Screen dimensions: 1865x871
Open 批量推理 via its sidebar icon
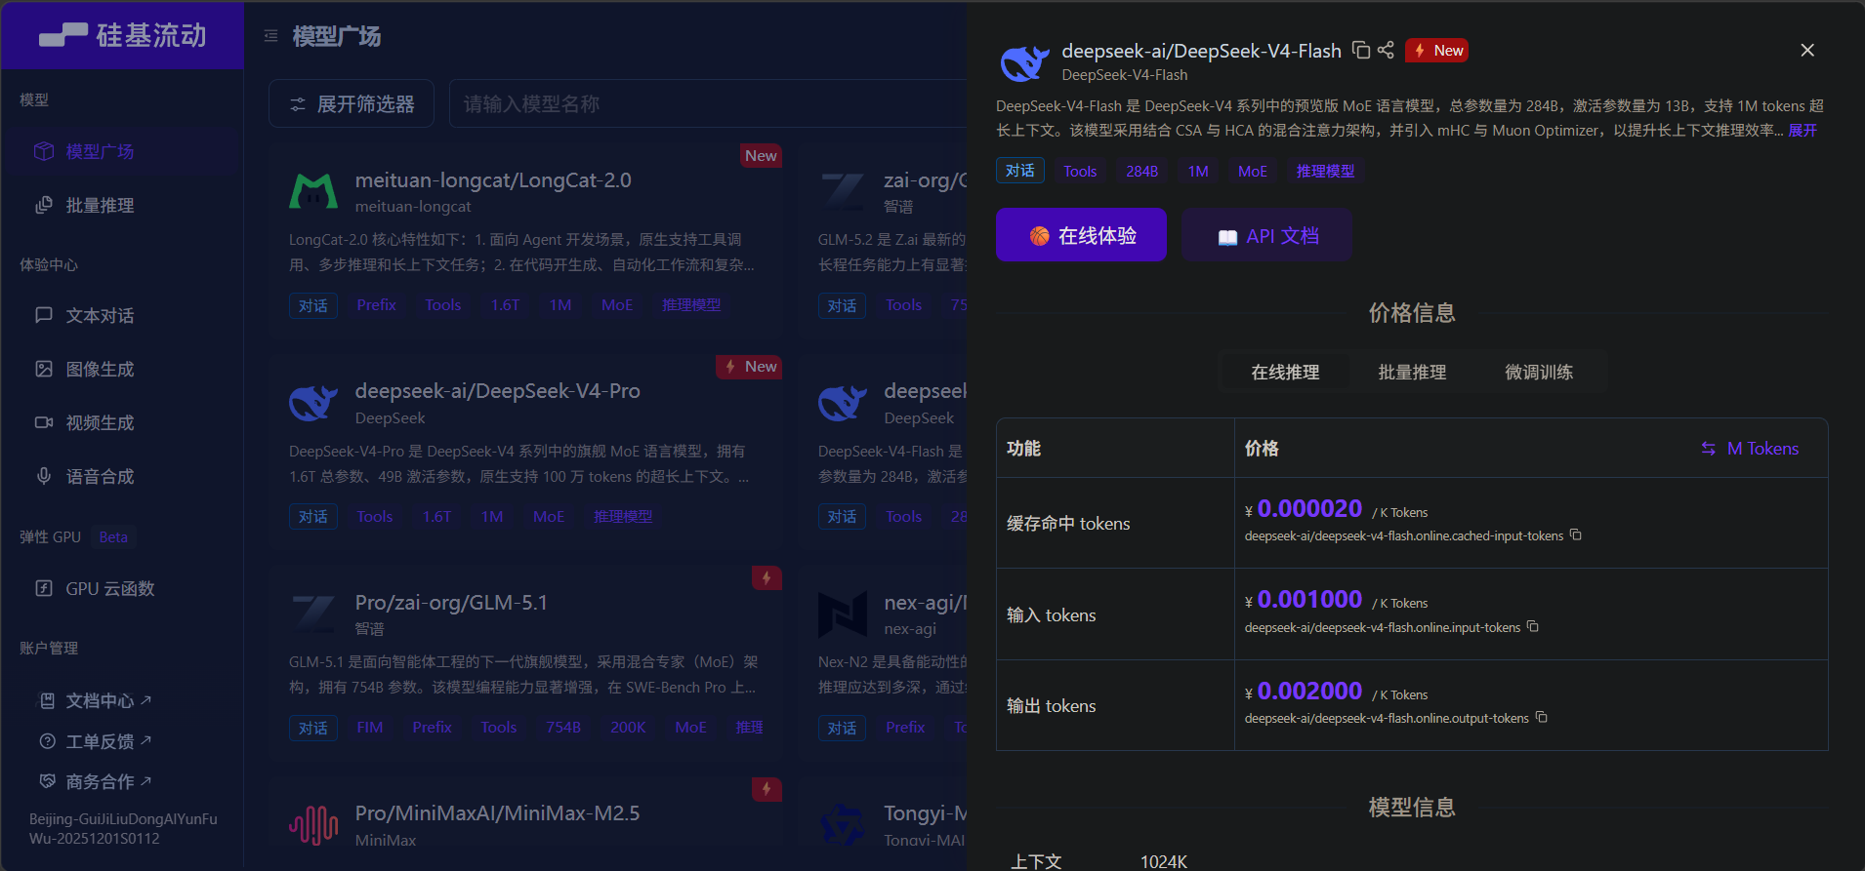click(44, 205)
